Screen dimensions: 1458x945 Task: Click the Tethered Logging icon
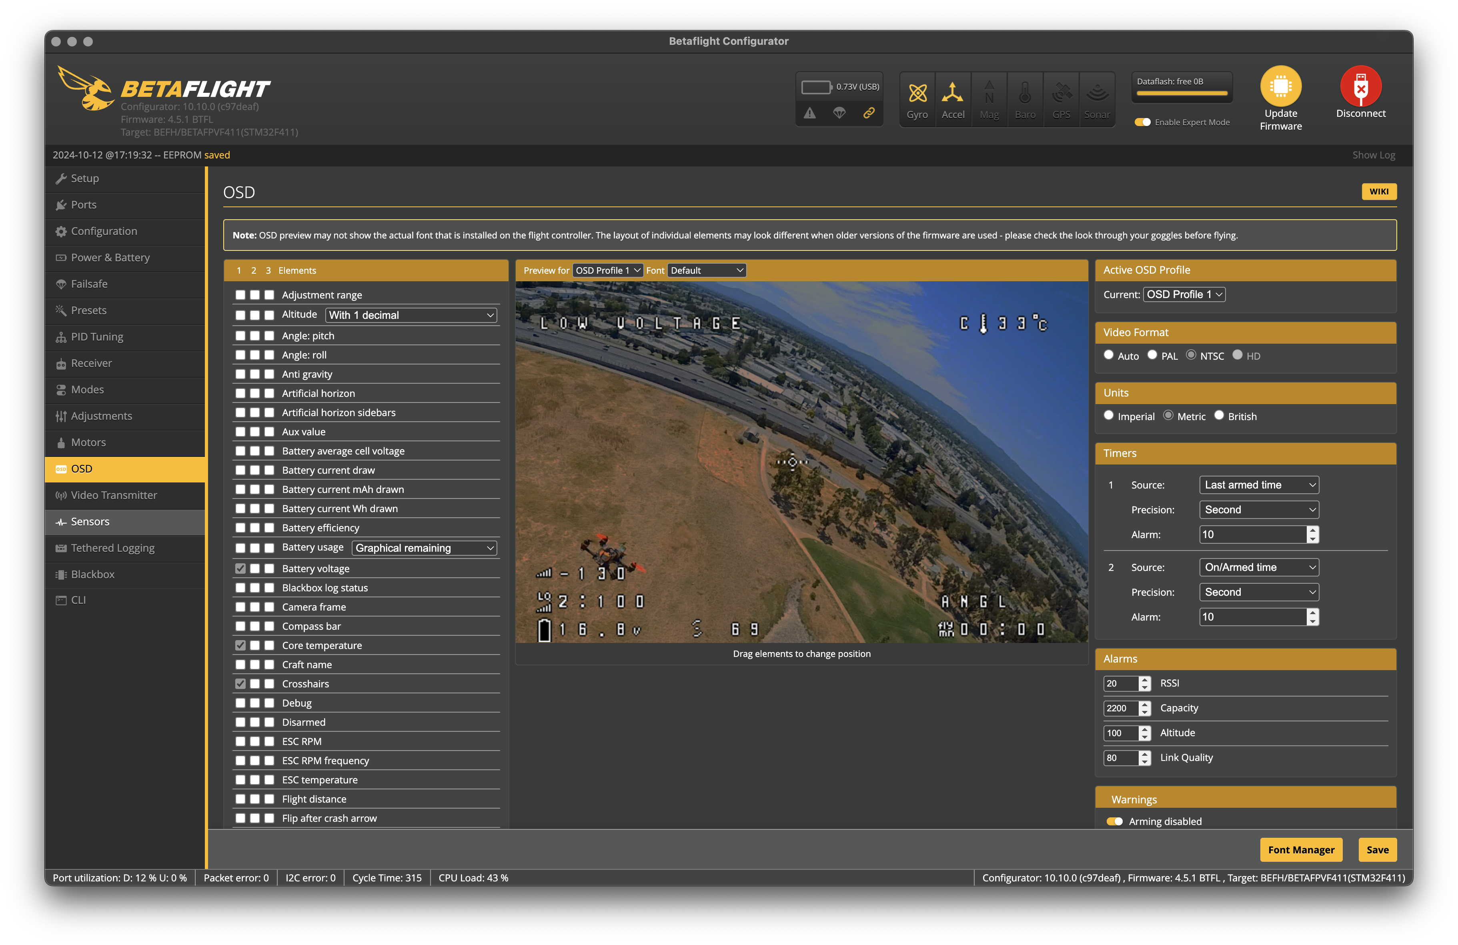pyautogui.click(x=61, y=548)
